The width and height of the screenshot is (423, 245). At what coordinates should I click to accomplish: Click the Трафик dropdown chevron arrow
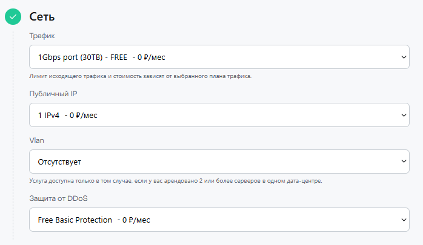point(404,57)
